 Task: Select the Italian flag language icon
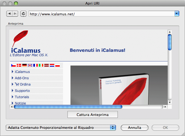tap(41, 65)
